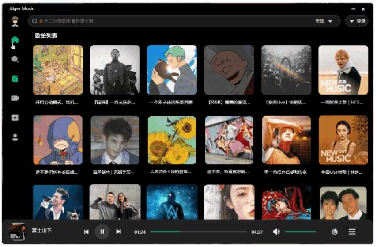The height and width of the screenshot is (247, 377).
Task: Click the total duration 04:27
Action: [257, 232]
